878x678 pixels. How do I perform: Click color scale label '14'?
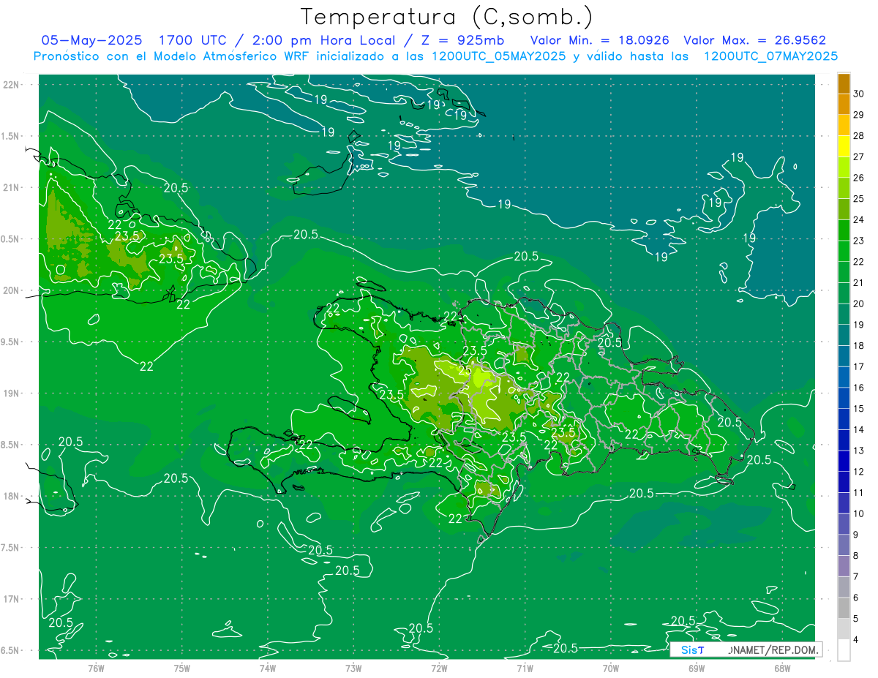click(859, 429)
